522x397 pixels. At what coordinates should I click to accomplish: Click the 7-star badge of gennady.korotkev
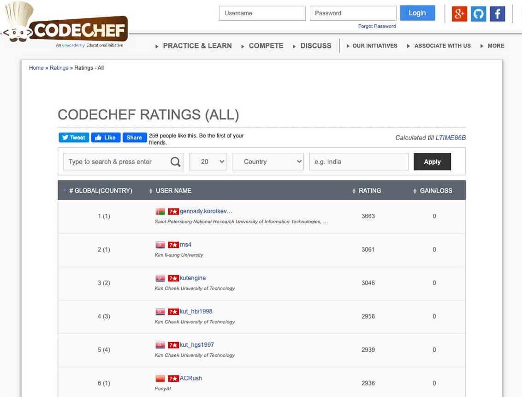coord(173,211)
